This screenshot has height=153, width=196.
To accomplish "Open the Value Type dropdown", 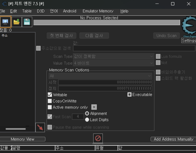I will pyautogui.click(x=113, y=63).
